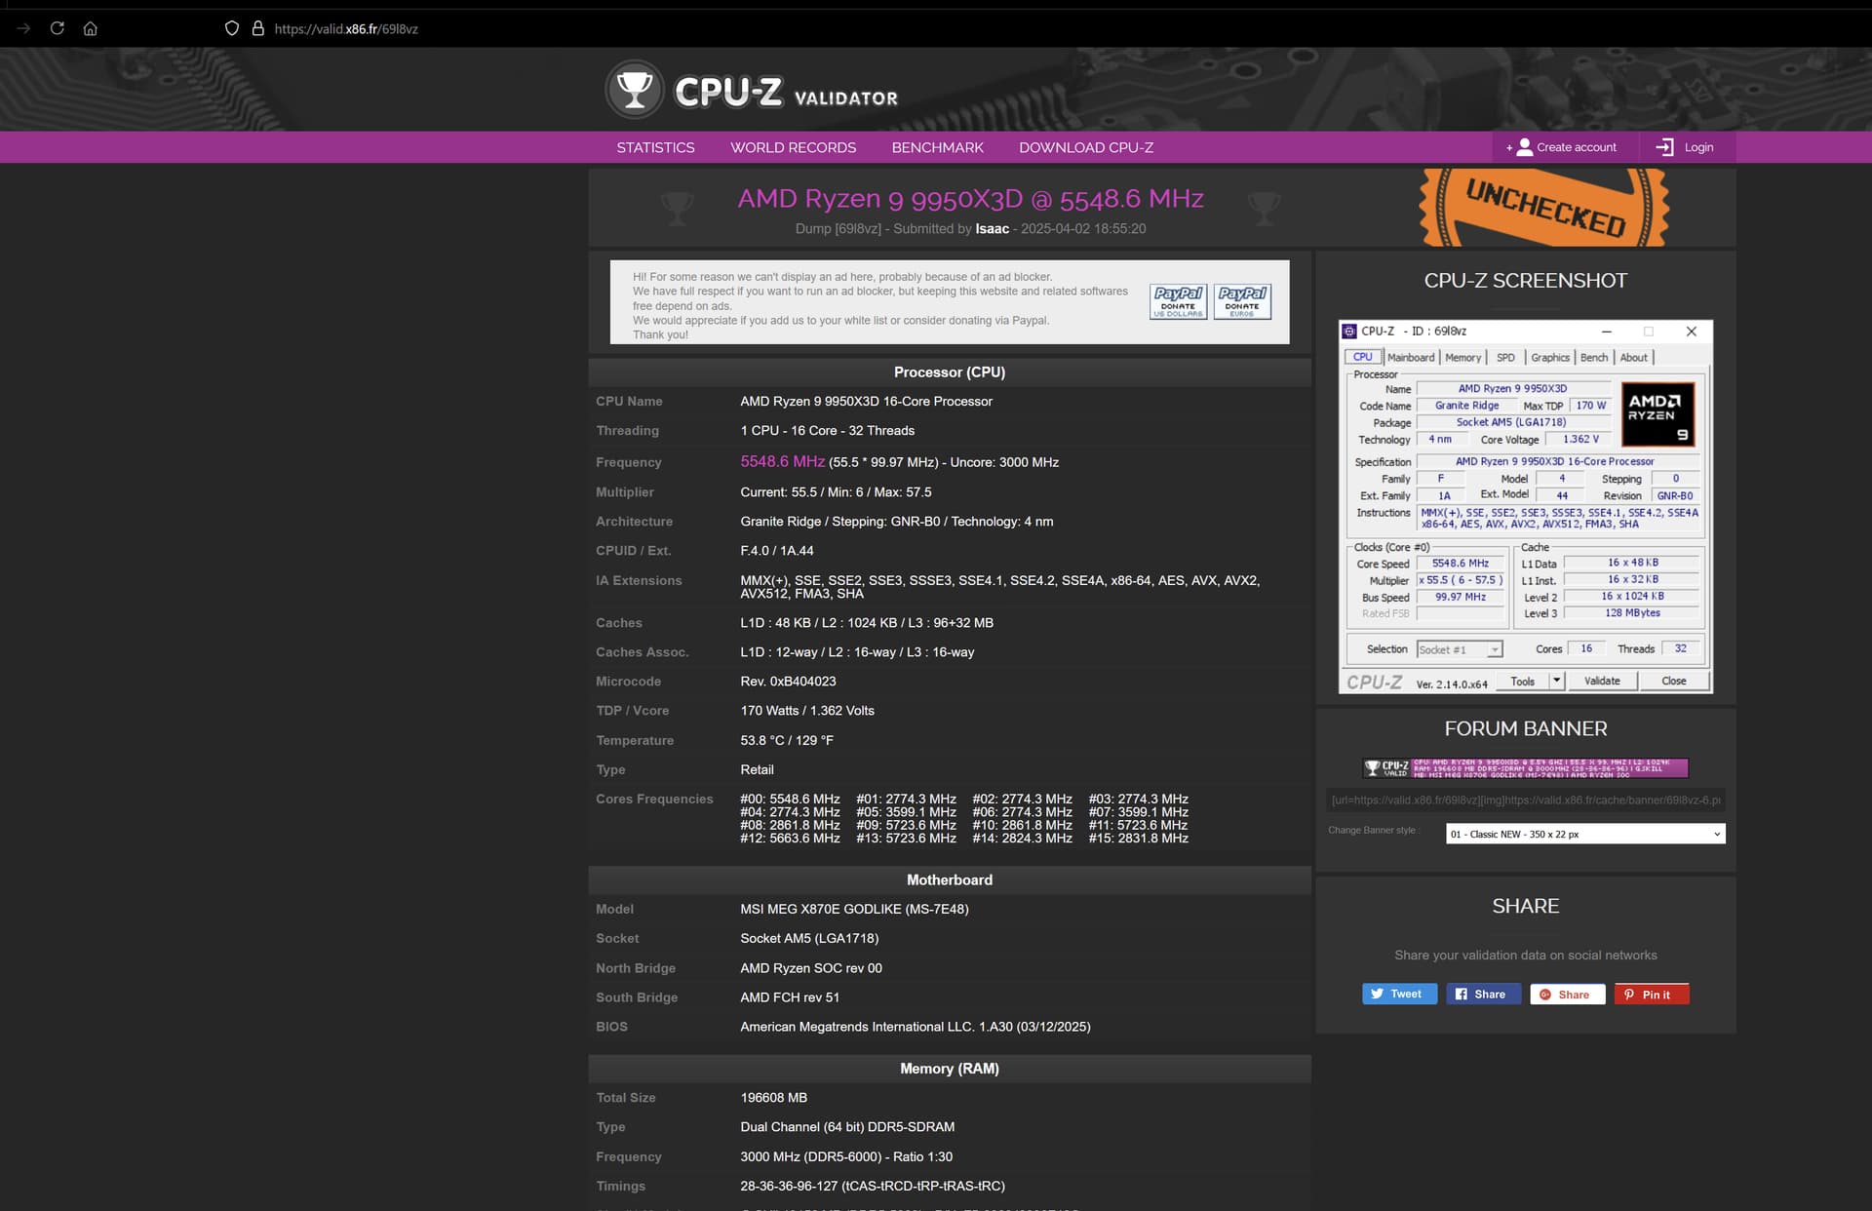Click the browser home icon

[x=91, y=28]
